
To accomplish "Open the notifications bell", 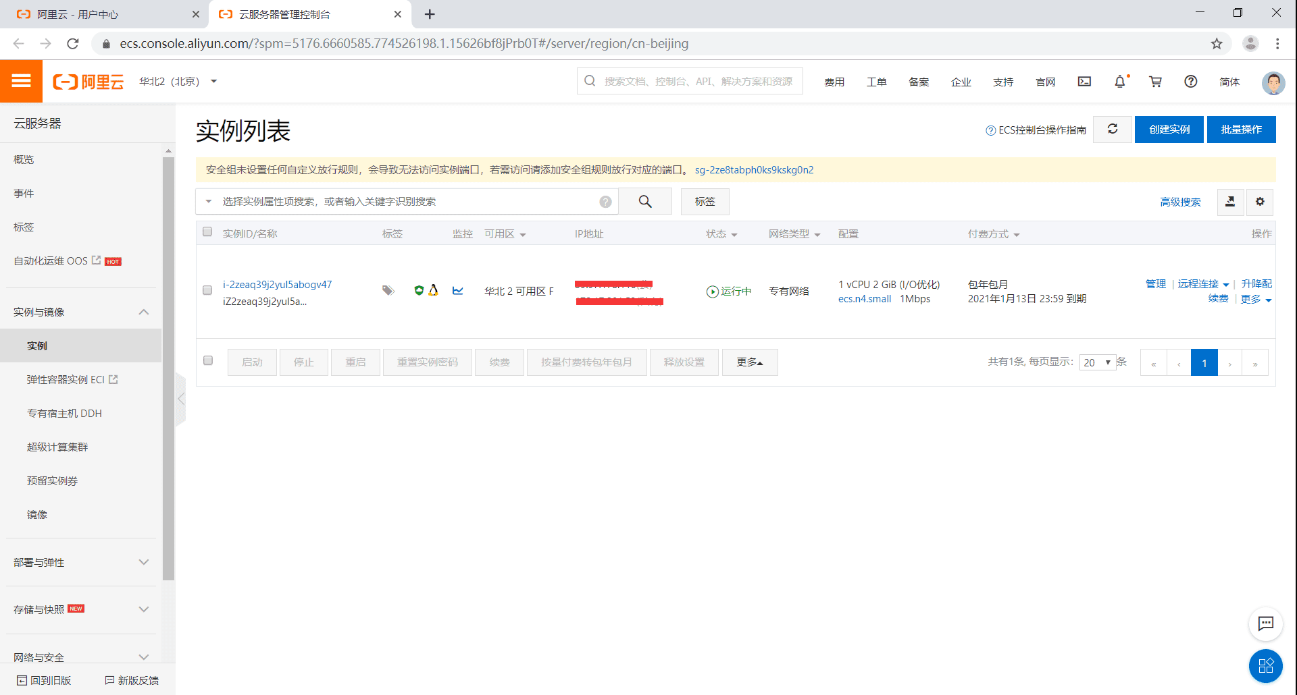I will point(1120,81).
